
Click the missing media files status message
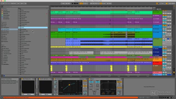(71, 98)
